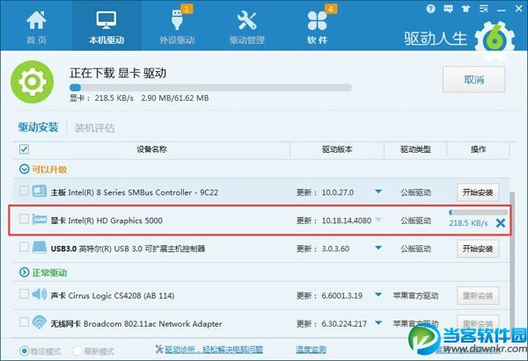Click the green gear status icon
Viewport: 528px width, 361px height.
coord(32,82)
